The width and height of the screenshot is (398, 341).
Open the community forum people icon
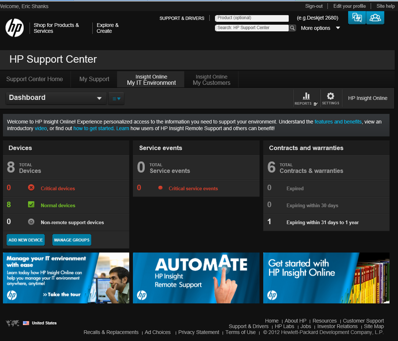[x=375, y=17]
